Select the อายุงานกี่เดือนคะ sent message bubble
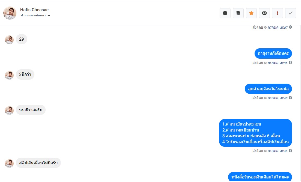 tap(273, 53)
